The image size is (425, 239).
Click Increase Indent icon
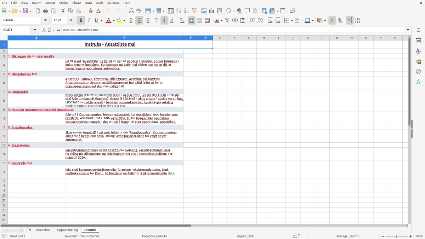(x=270, y=21)
